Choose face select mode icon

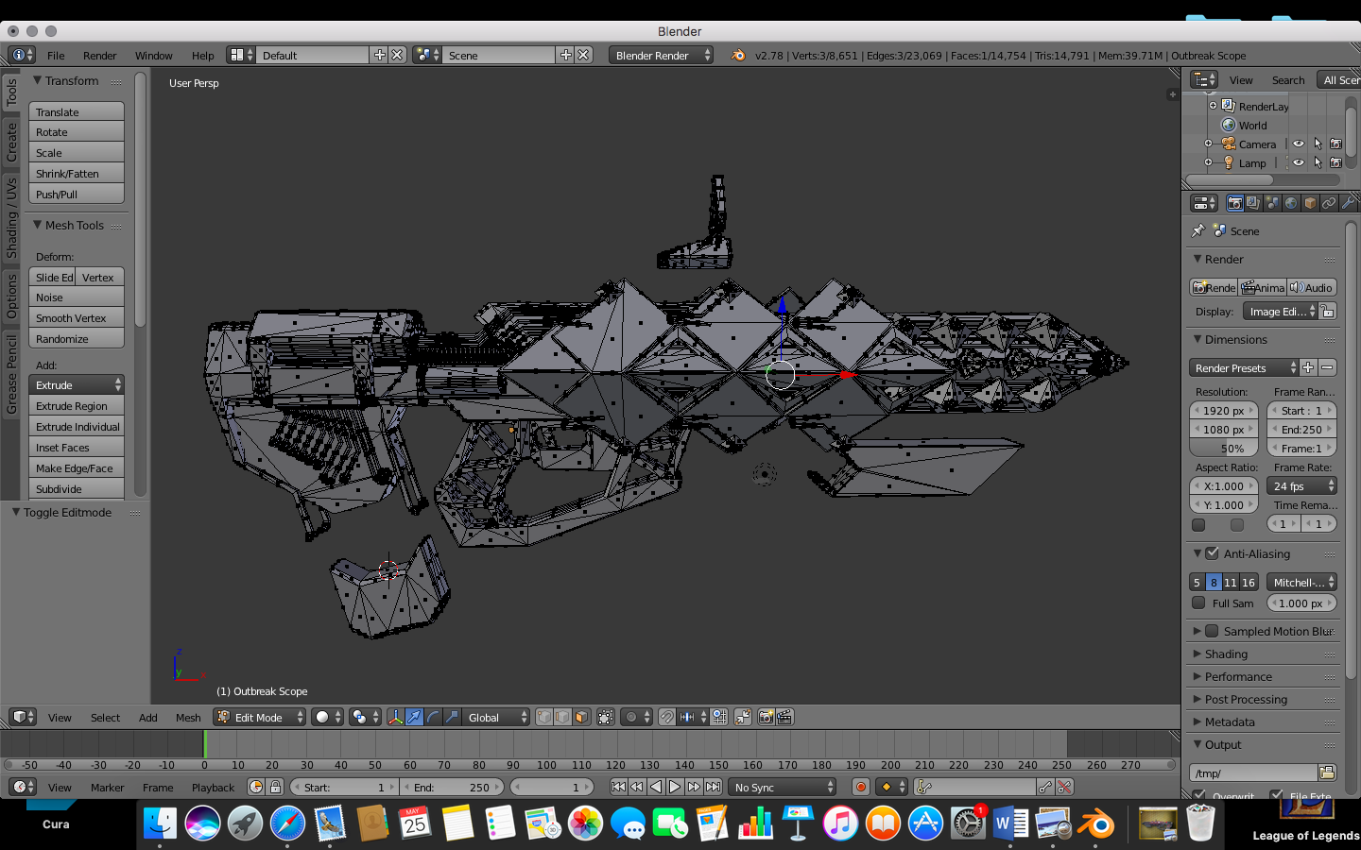(581, 718)
